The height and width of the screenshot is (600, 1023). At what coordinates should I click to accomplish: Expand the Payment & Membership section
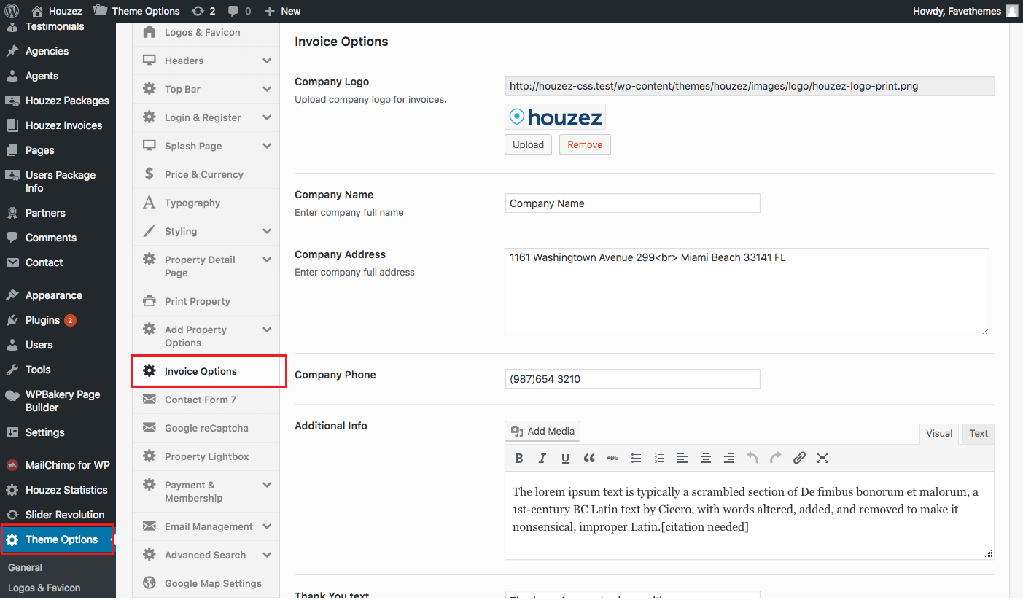[x=206, y=491]
